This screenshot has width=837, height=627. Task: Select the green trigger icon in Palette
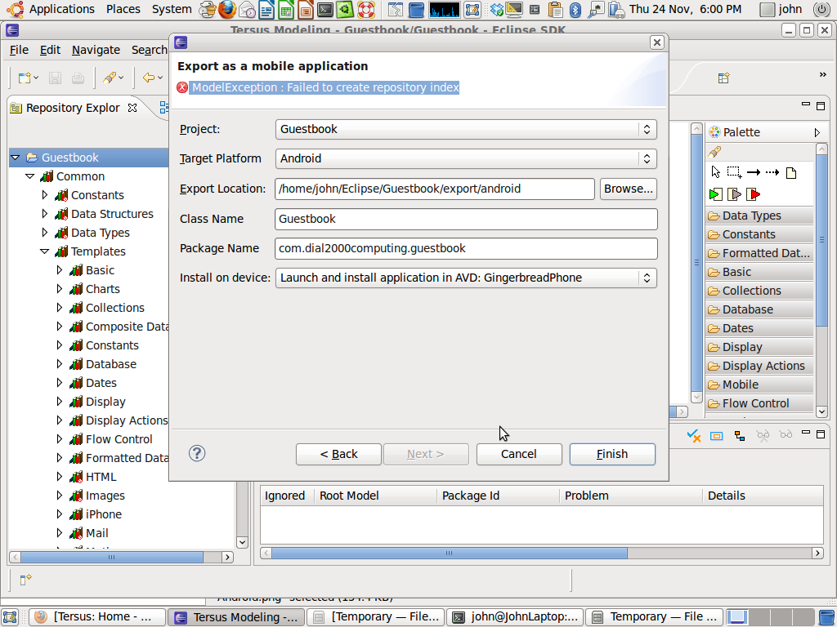coord(716,194)
